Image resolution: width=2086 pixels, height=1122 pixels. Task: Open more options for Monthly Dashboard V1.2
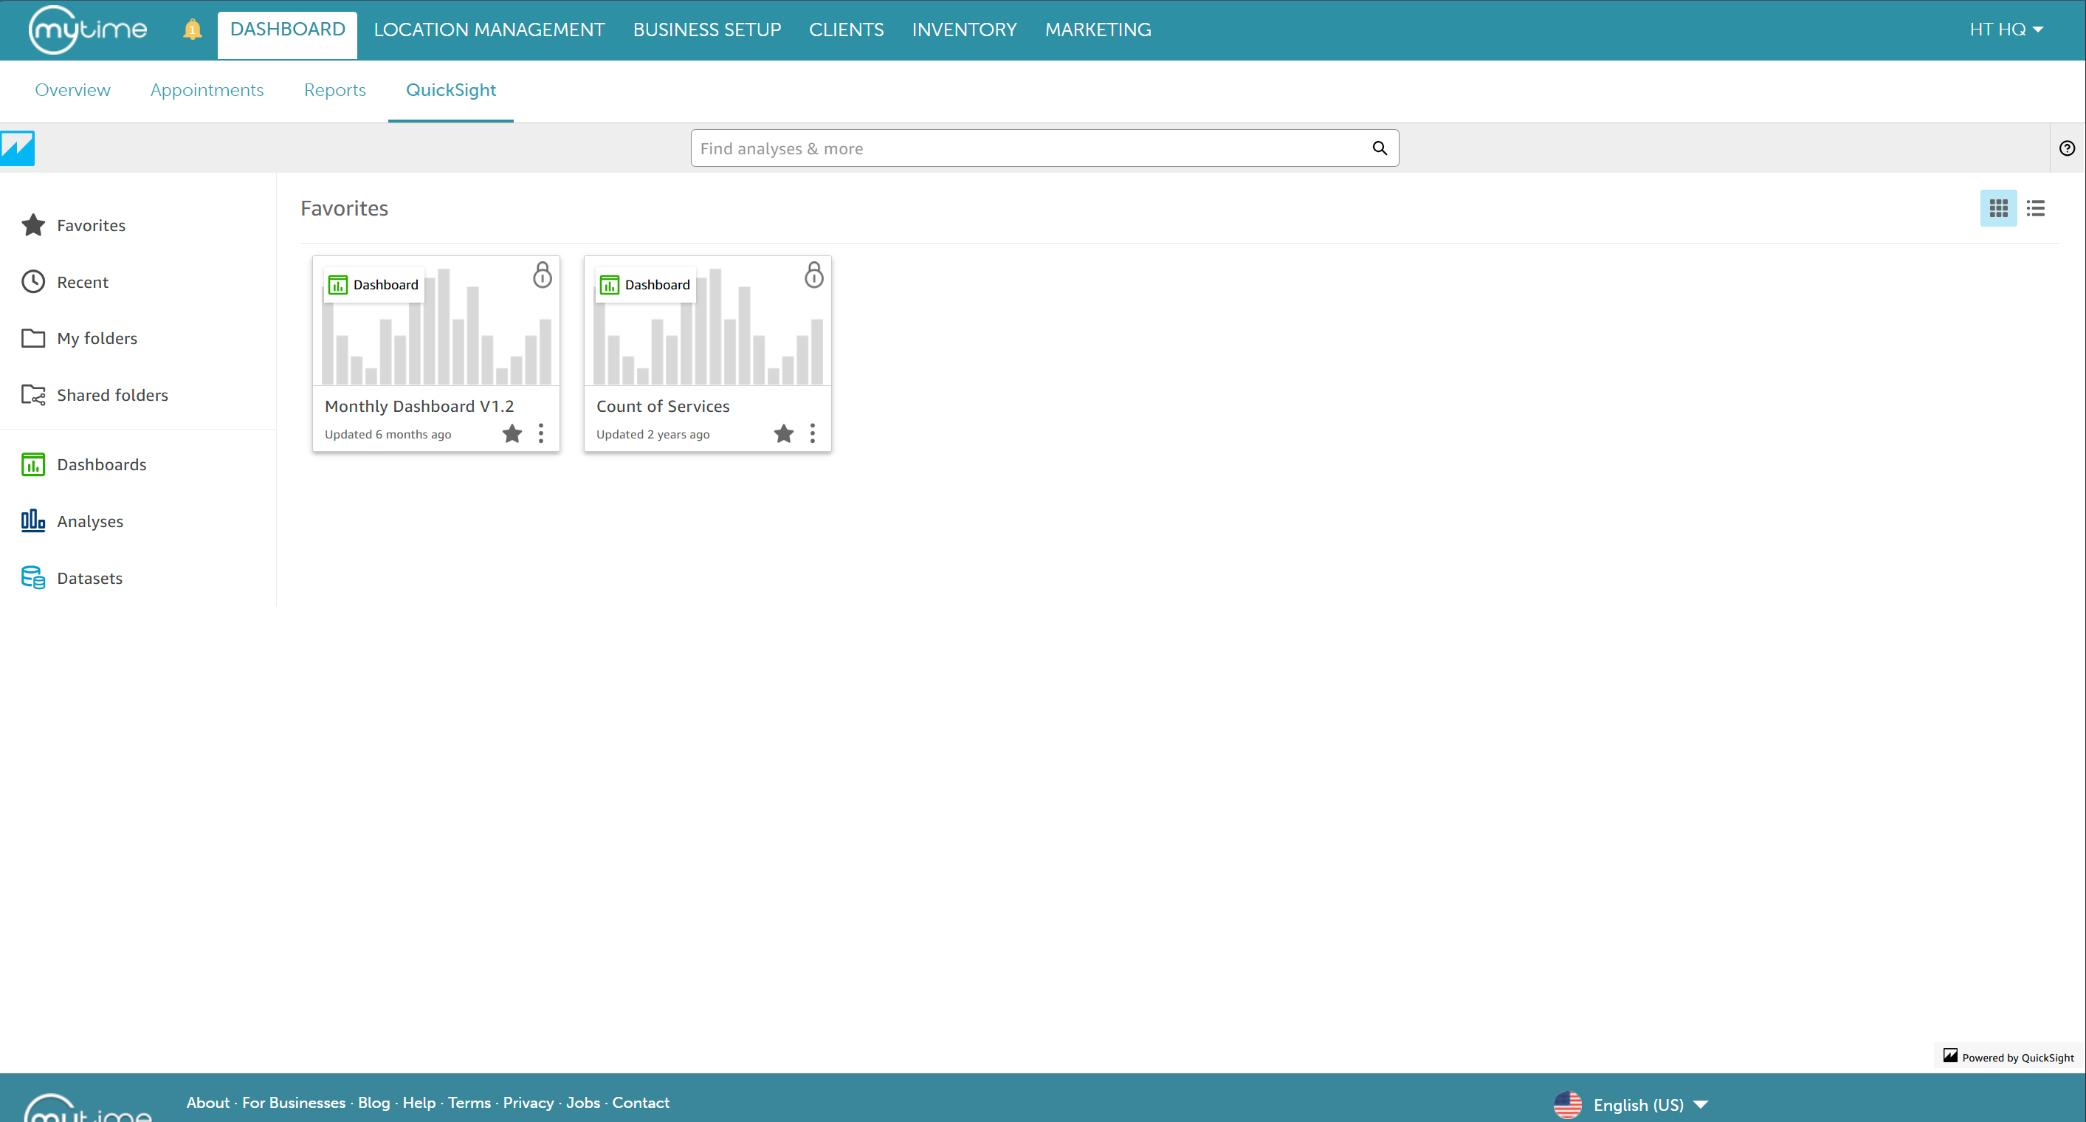tap(541, 434)
